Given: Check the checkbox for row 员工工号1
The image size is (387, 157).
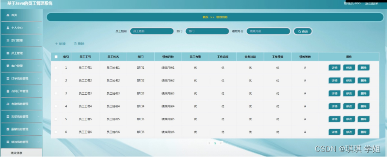Looking at the screenshot, I should tap(56, 67).
